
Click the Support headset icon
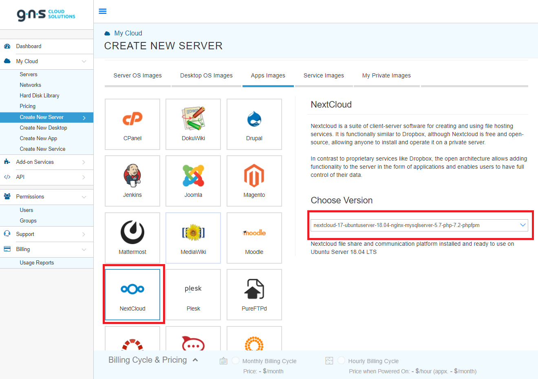[7, 234]
